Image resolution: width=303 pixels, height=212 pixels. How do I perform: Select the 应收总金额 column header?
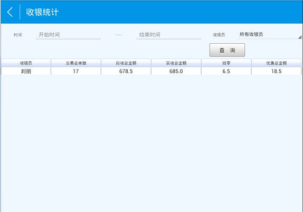[x=126, y=63]
